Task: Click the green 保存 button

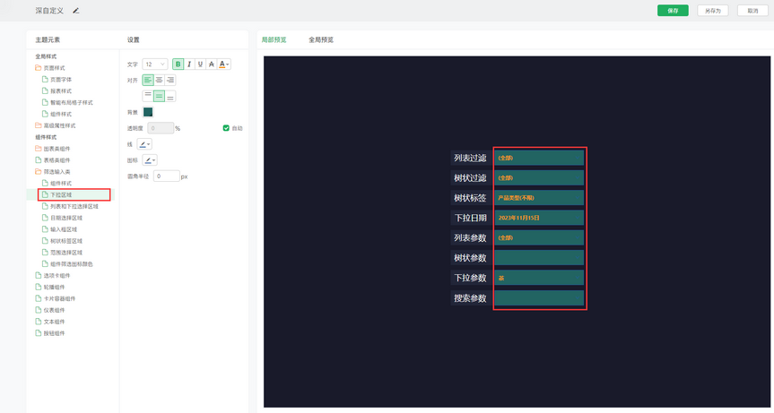Action: pyautogui.click(x=673, y=11)
